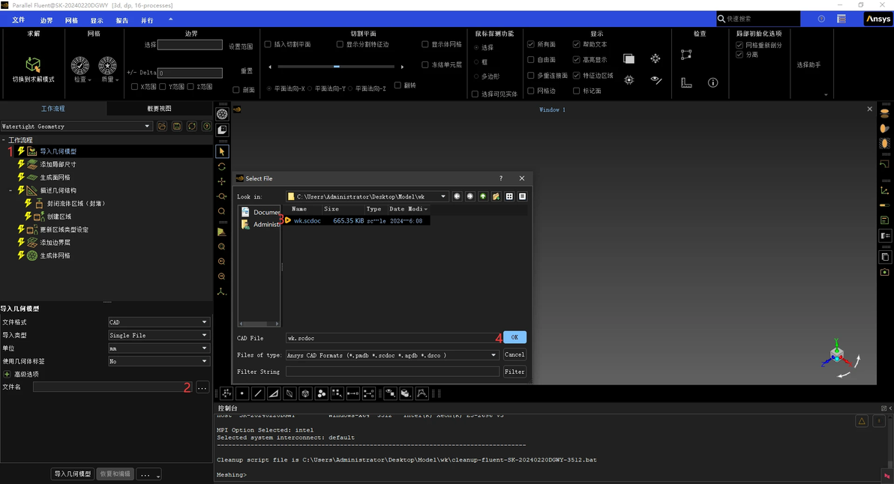This screenshot has height=484, width=894.
Task: Toggle 高亮显示 checkbox
Action: point(577,60)
